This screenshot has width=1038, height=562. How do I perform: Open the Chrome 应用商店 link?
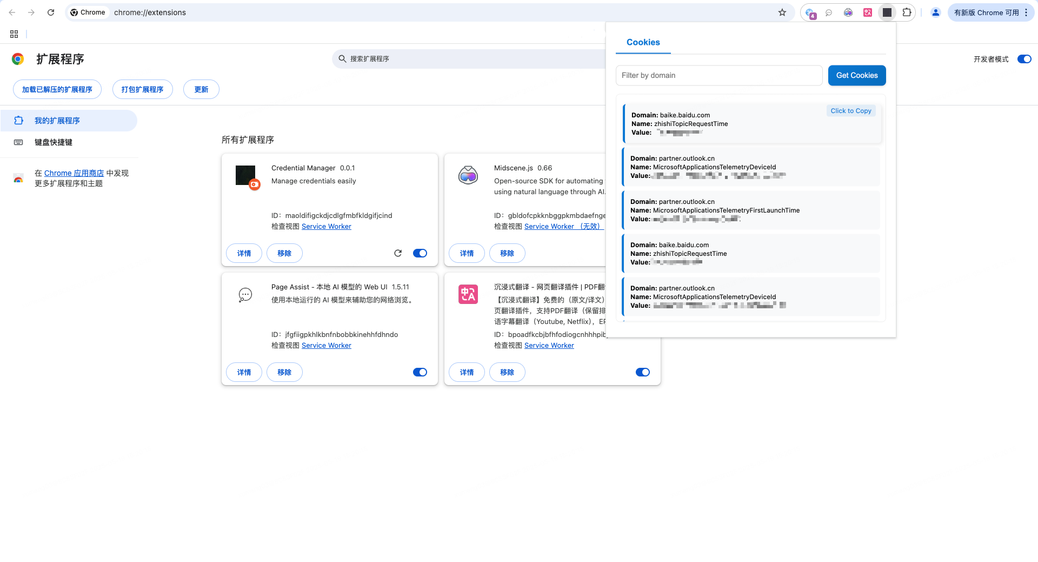pyautogui.click(x=74, y=173)
